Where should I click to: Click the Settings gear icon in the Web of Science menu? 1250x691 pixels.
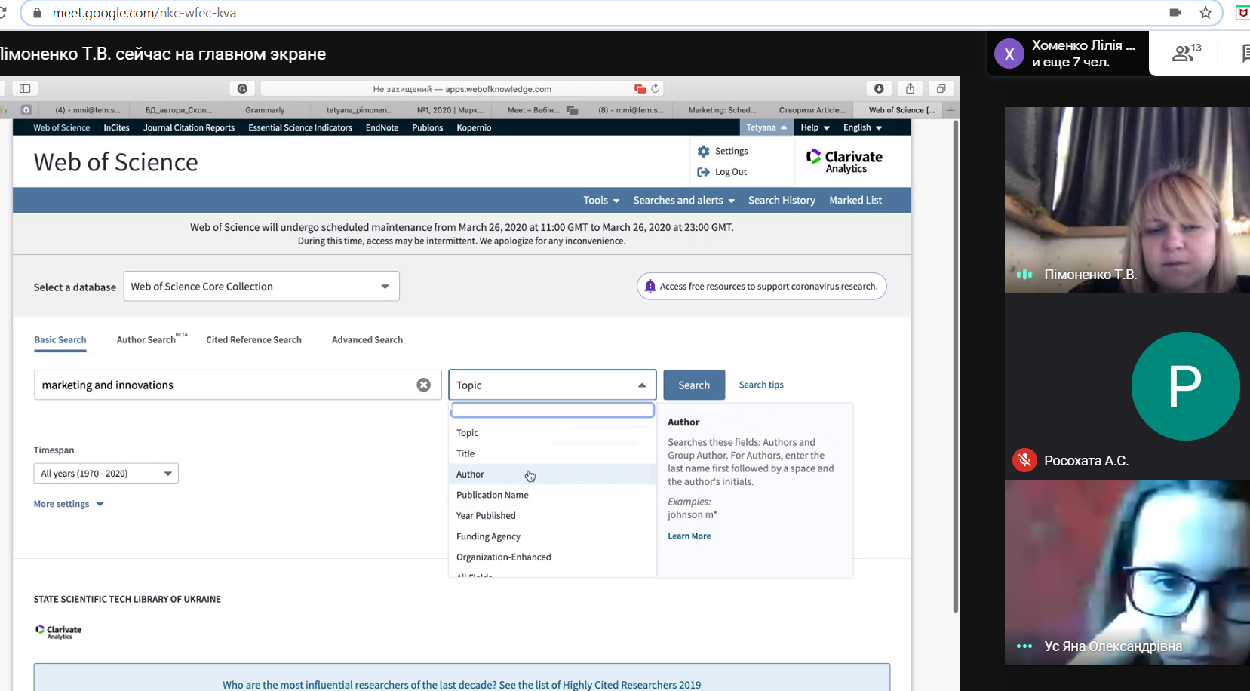(703, 151)
